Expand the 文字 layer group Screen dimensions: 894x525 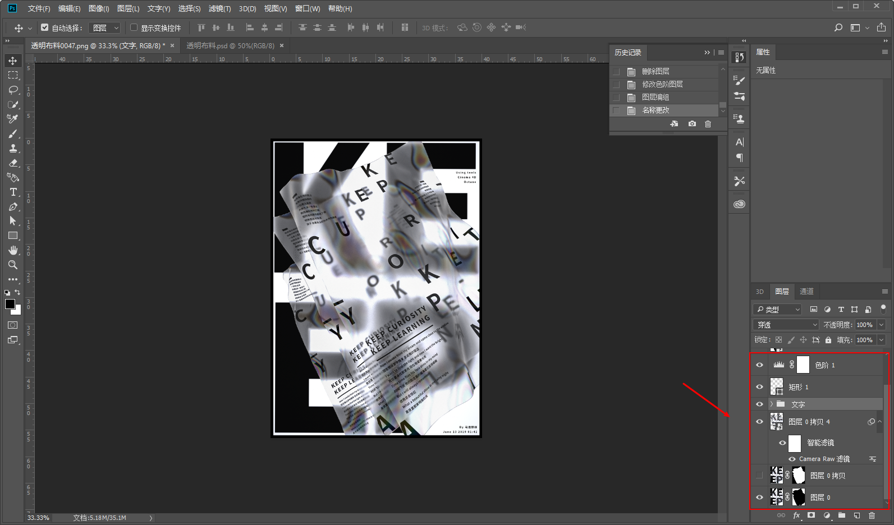[772, 404]
